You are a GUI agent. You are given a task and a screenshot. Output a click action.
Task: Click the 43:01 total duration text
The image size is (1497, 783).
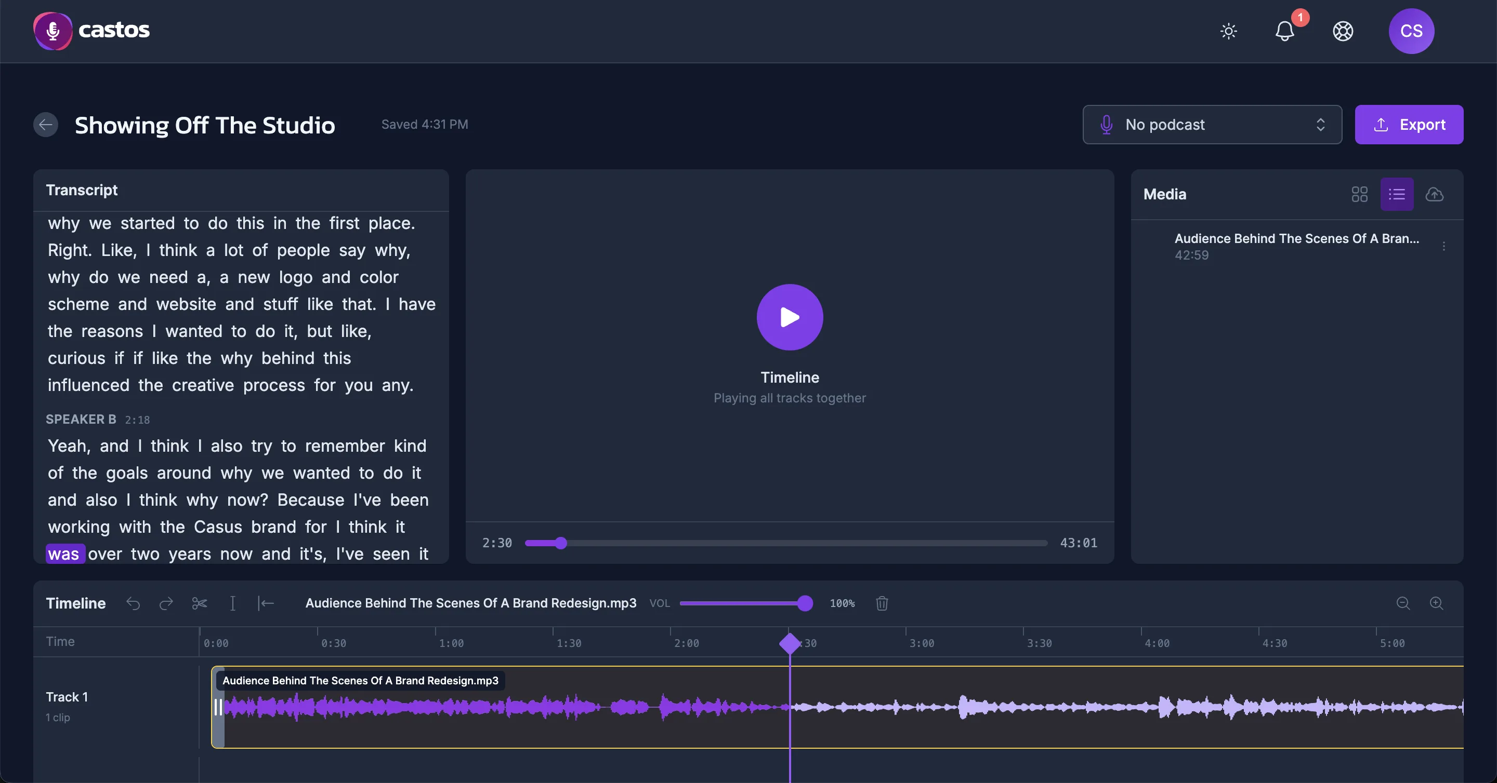1079,543
